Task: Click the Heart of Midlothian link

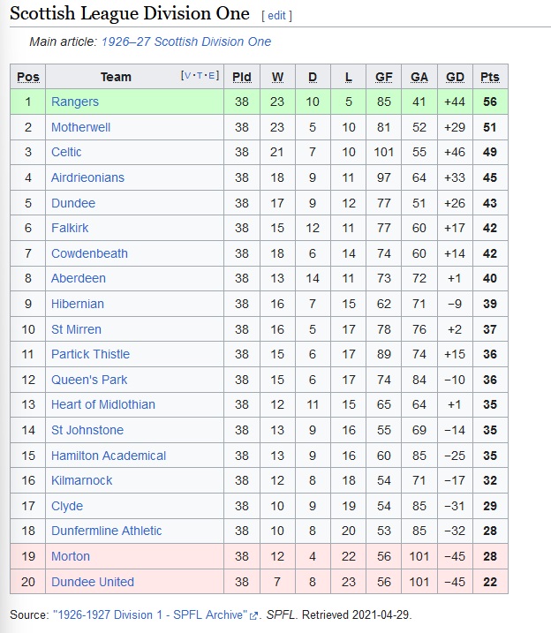Action: click(103, 404)
